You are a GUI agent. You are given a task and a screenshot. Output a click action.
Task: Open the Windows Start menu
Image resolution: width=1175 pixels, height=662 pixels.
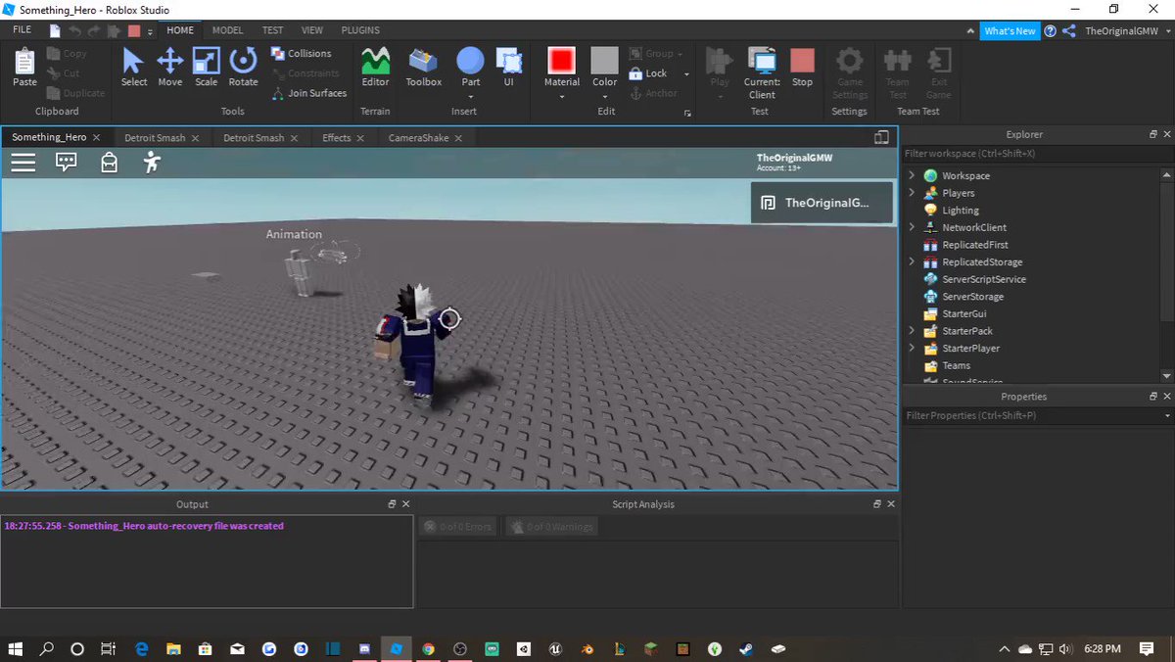point(16,648)
